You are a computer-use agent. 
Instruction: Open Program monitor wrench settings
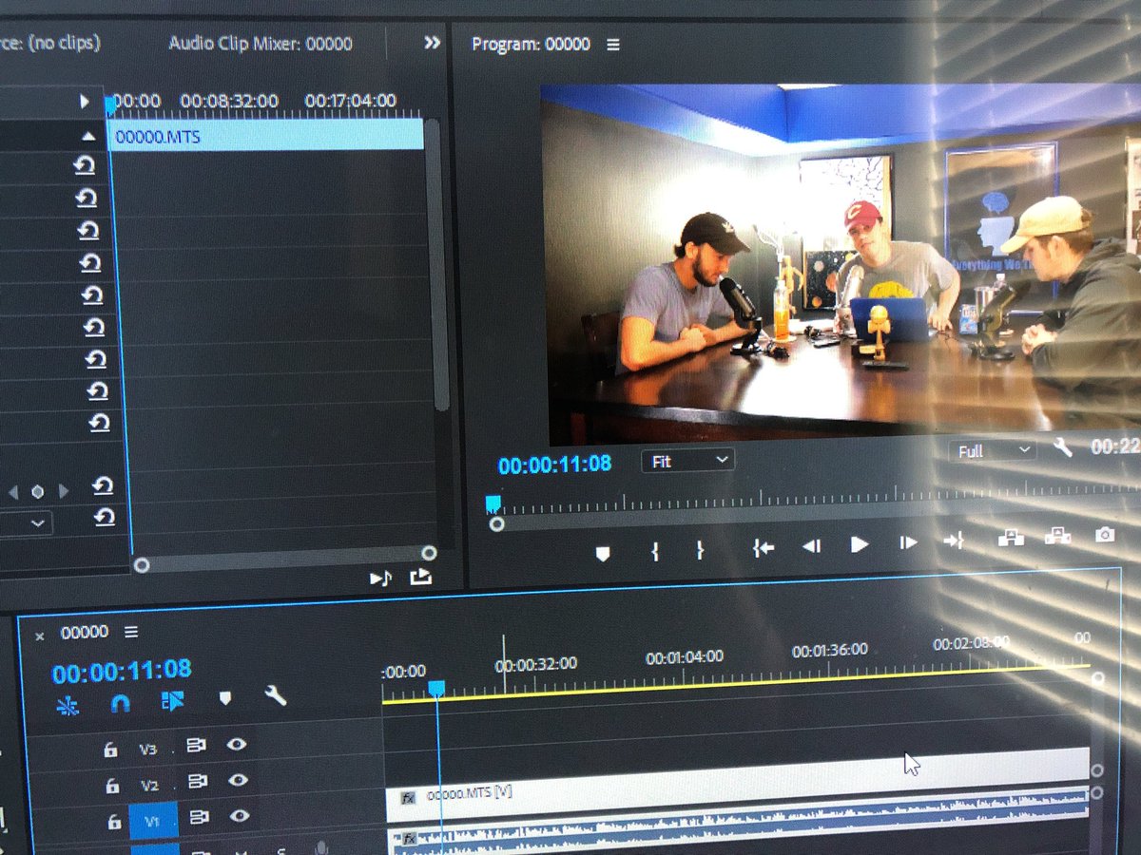[x=1063, y=448]
